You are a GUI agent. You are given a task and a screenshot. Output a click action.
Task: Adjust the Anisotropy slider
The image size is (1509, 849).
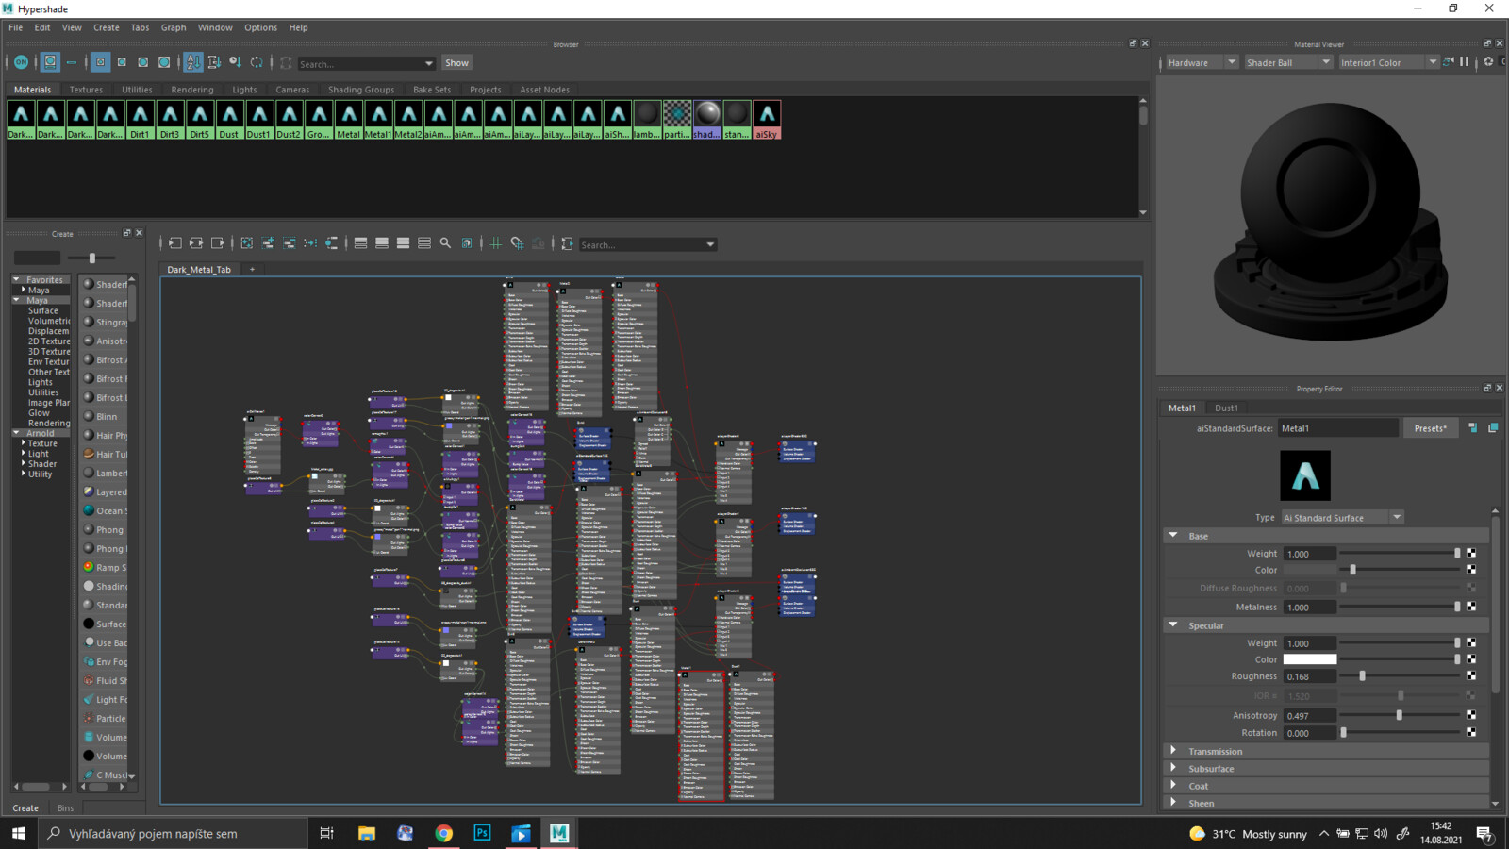point(1400,716)
